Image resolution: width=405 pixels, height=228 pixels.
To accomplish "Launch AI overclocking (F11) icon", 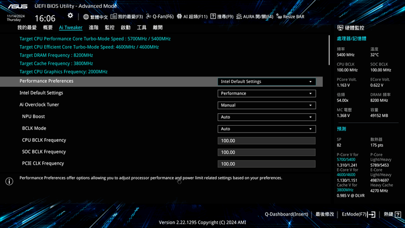I will pyautogui.click(x=179, y=17).
